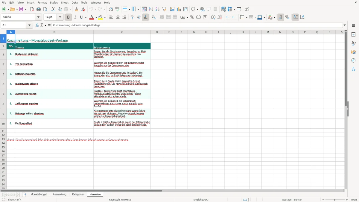359x202 pixels.
Task: Select column C header
Action: 122,32
